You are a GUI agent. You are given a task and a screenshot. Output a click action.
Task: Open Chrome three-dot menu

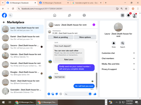[138, 9]
